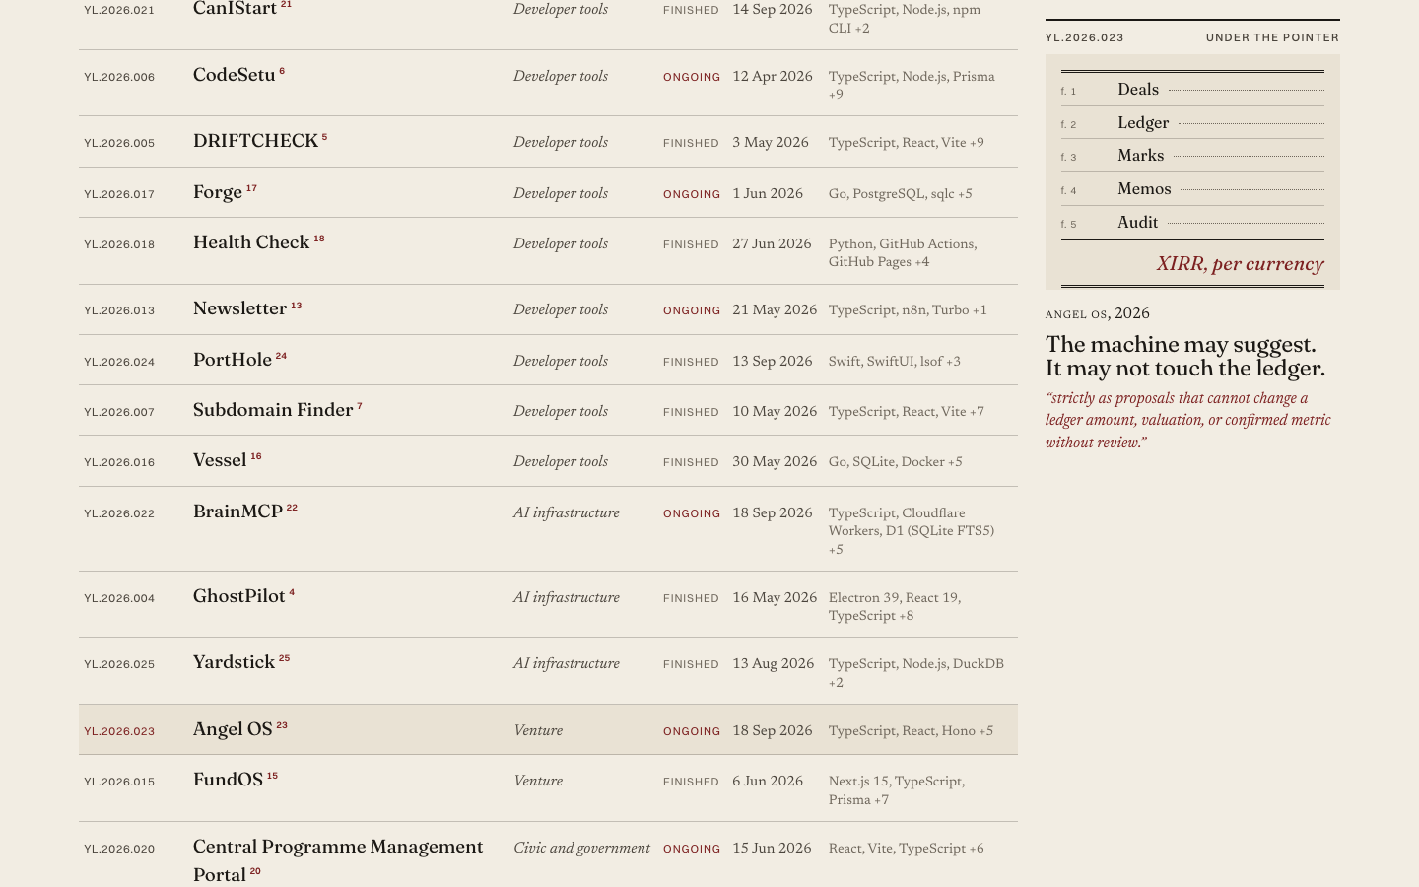
Task: Select the Memos item in preview card
Action: (x=1144, y=189)
